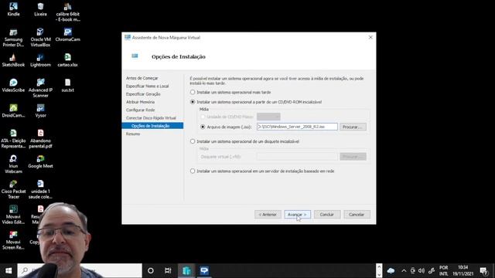Select the Movavi Video Editor icon
Viewport: 495px width, 278px height.
coord(13,215)
